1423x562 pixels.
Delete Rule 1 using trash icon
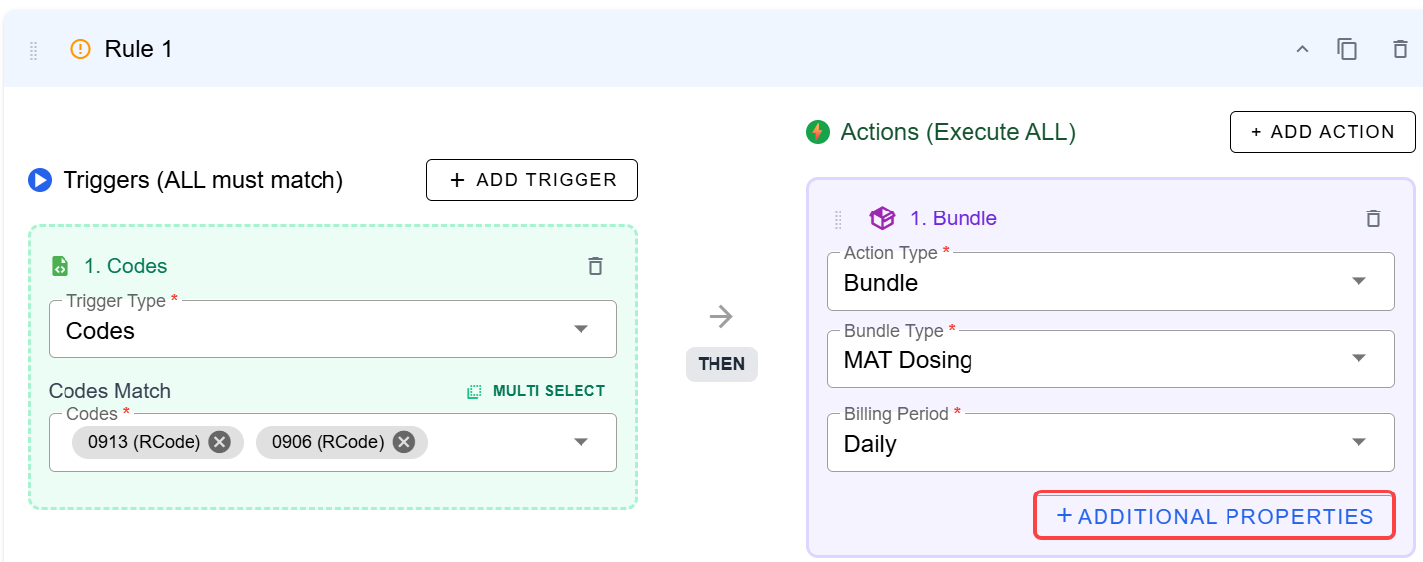click(1400, 49)
